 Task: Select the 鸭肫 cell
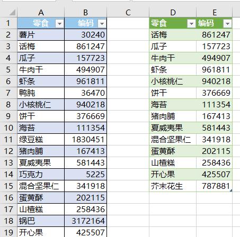pos(41,93)
